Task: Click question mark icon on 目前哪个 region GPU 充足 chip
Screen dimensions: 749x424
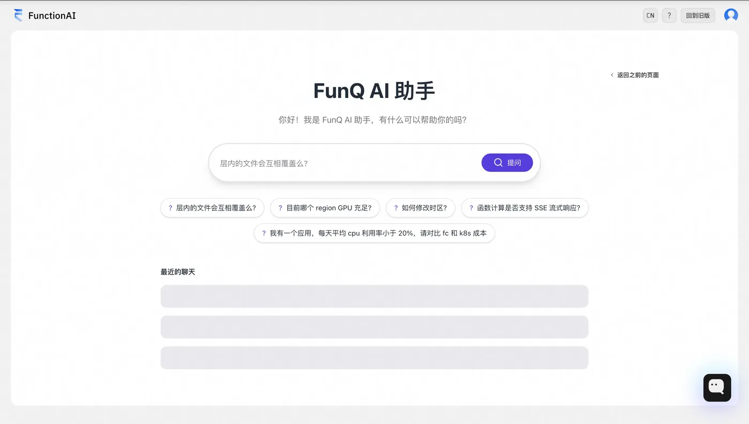Action: pyautogui.click(x=280, y=208)
